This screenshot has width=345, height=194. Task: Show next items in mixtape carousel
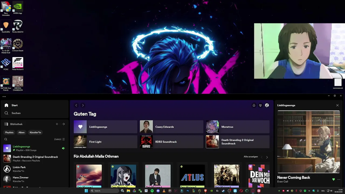click(267, 157)
